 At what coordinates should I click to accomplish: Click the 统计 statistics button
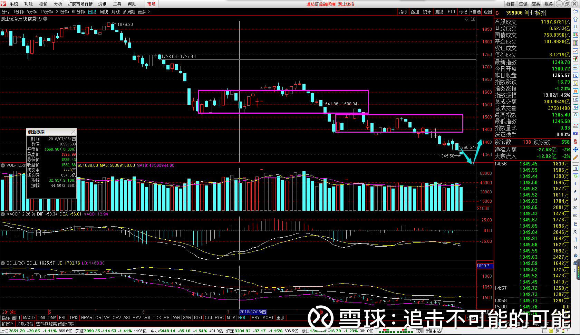427,12
